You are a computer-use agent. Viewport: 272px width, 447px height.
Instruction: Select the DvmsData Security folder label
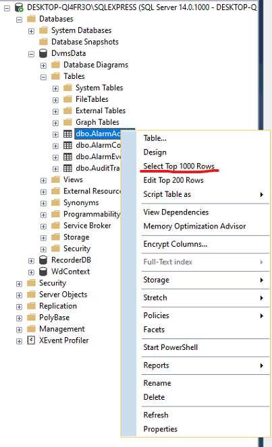click(x=77, y=249)
